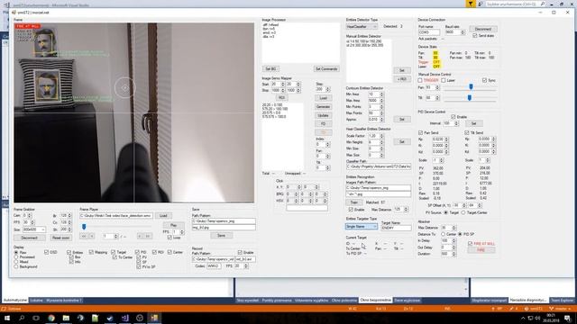Launch Chrome from the taskbar

click(x=51, y=318)
